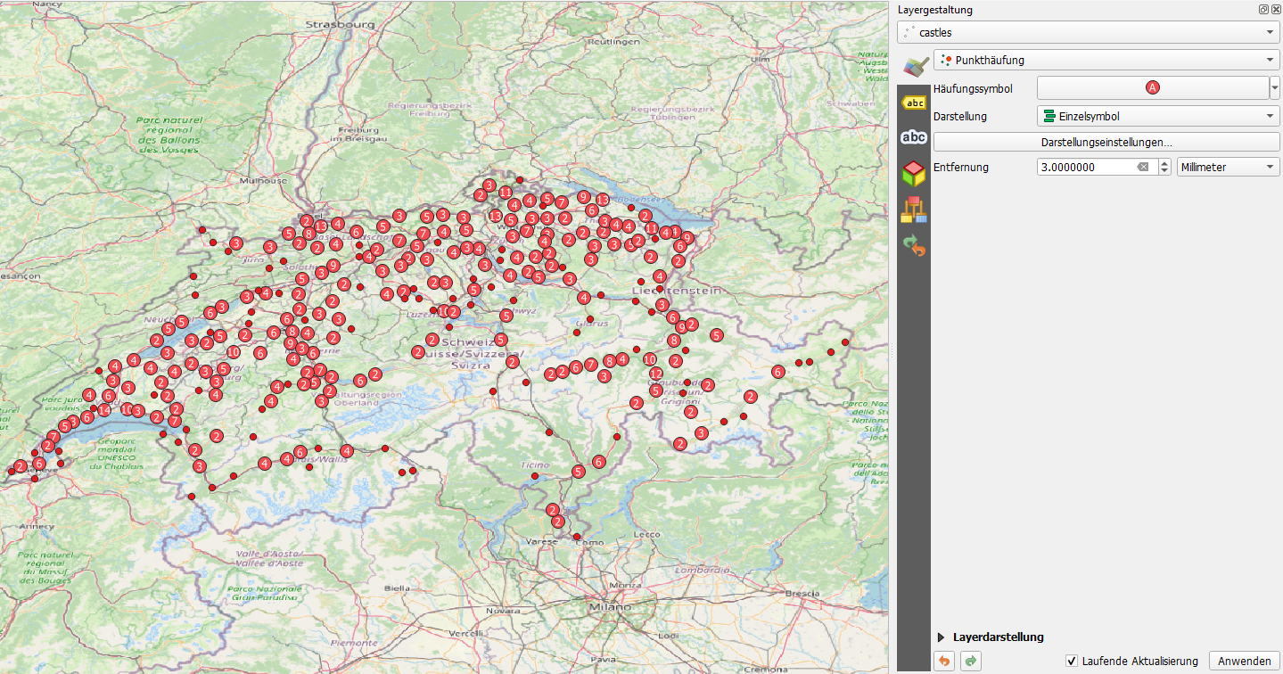Click the Häufungssymbol symbol preview button

(1152, 87)
